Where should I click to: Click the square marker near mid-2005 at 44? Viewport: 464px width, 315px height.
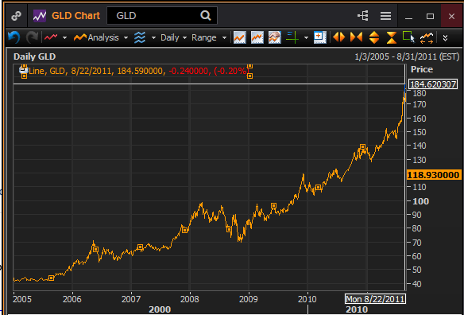(51, 278)
